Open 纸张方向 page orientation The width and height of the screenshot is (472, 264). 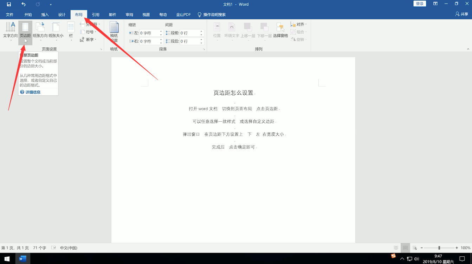40,32
